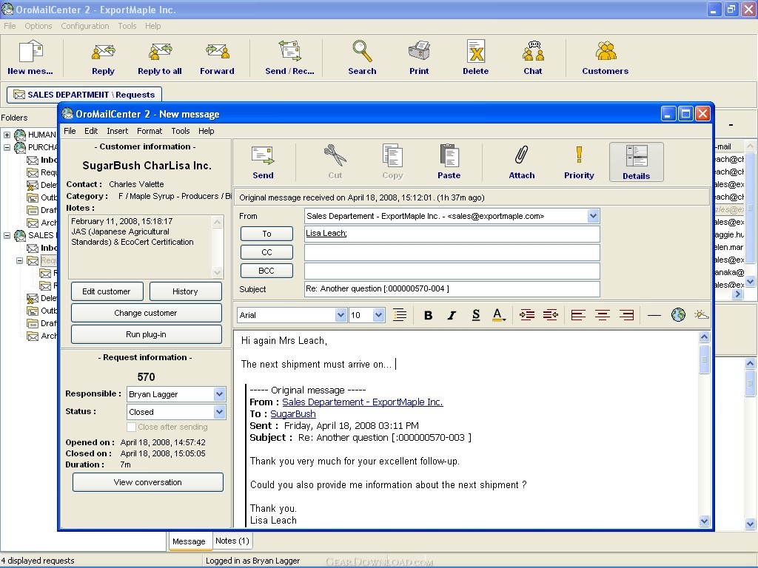758x568 pixels.
Task: Center align the text
Action: point(603,315)
